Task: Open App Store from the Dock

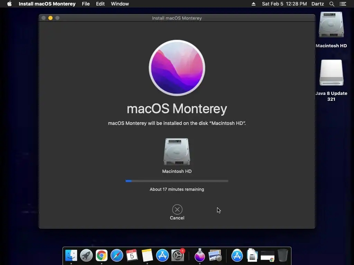Action: click(x=162, y=256)
